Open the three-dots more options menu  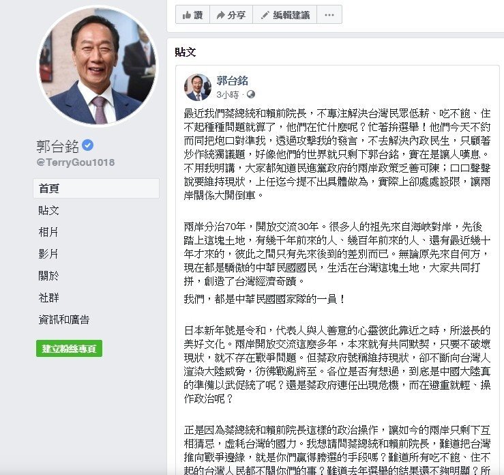click(329, 15)
